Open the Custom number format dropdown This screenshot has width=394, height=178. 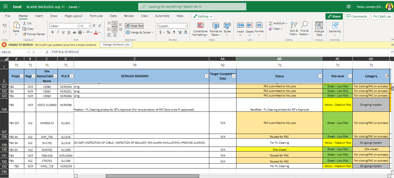(185, 26)
